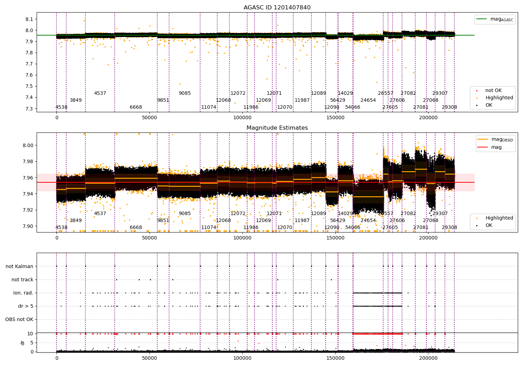Click OBSID label 11987 in top plot
The width and height of the screenshot is (523, 366).
coord(302,100)
